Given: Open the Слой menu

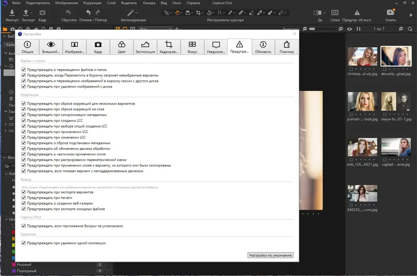Looking at the screenshot, I should pyautogui.click(x=111, y=3).
